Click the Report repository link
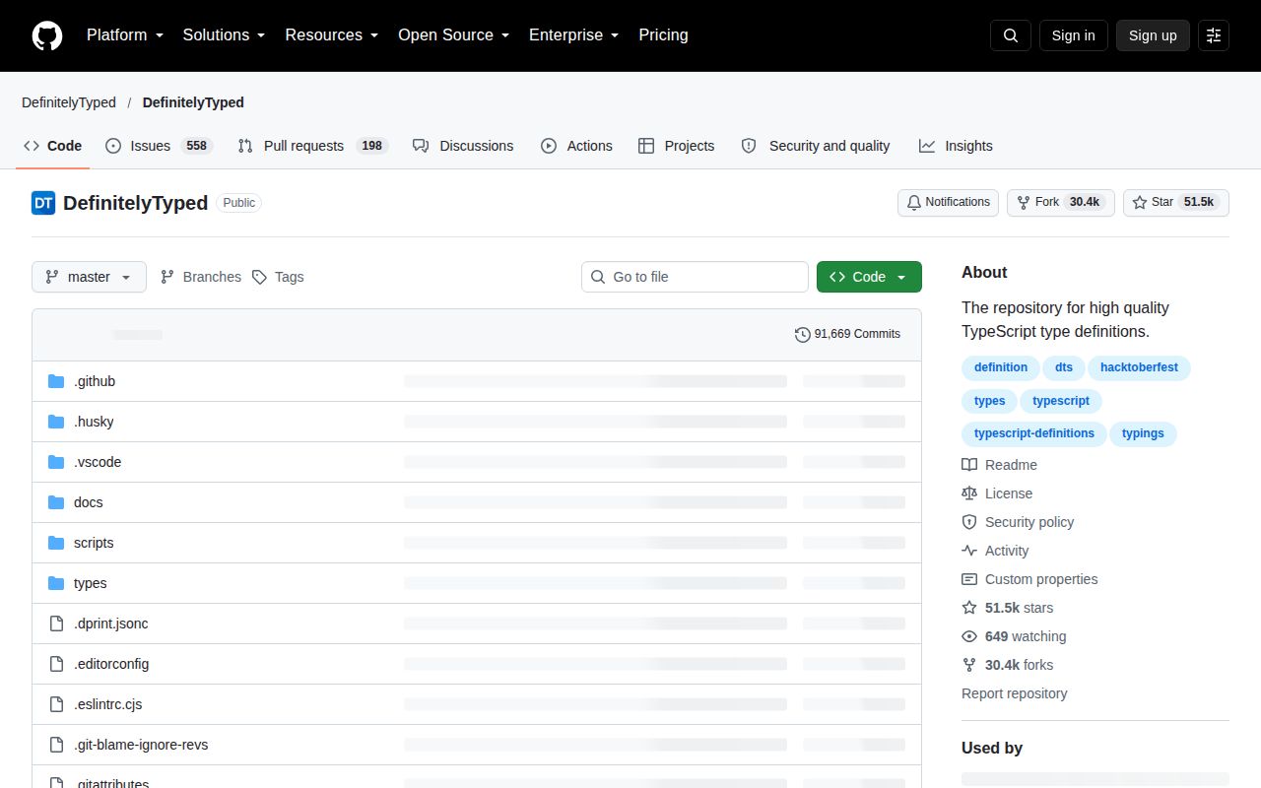 click(x=1014, y=693)
